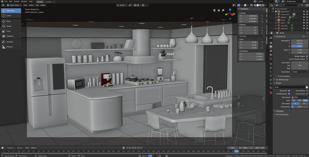Click the Playback button in timeline
This screenshot has height=157, width=309.
[11, 148]
